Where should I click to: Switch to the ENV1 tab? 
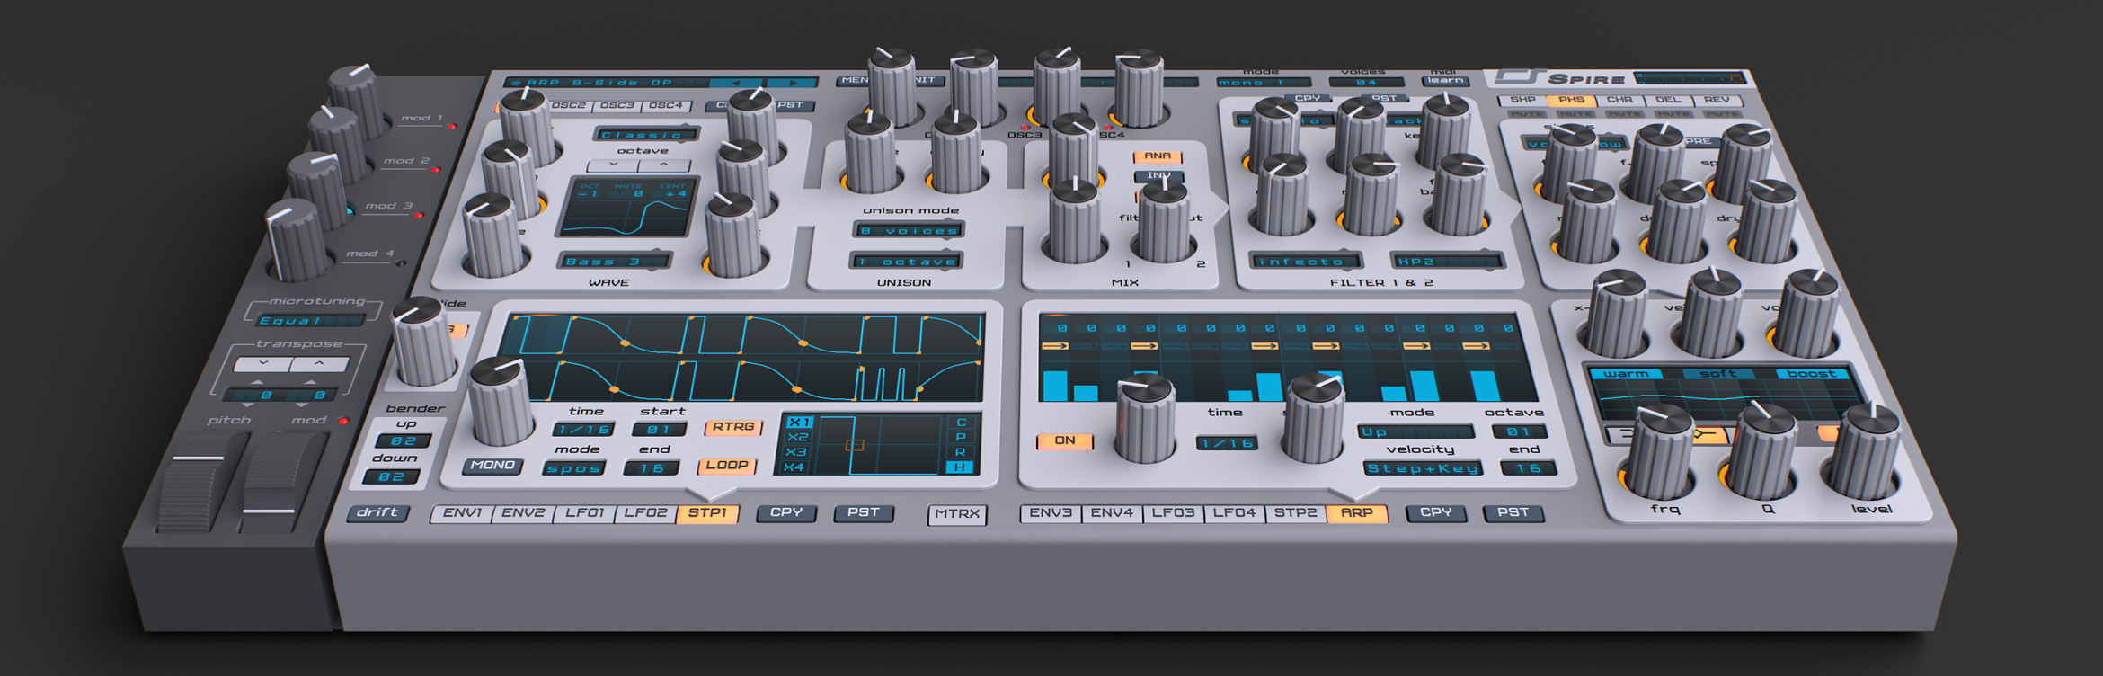click(462, 513)
